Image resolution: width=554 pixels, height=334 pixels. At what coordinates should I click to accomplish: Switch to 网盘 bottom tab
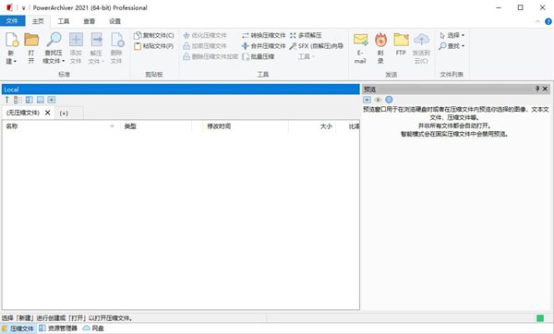click(x=93, y=328)
